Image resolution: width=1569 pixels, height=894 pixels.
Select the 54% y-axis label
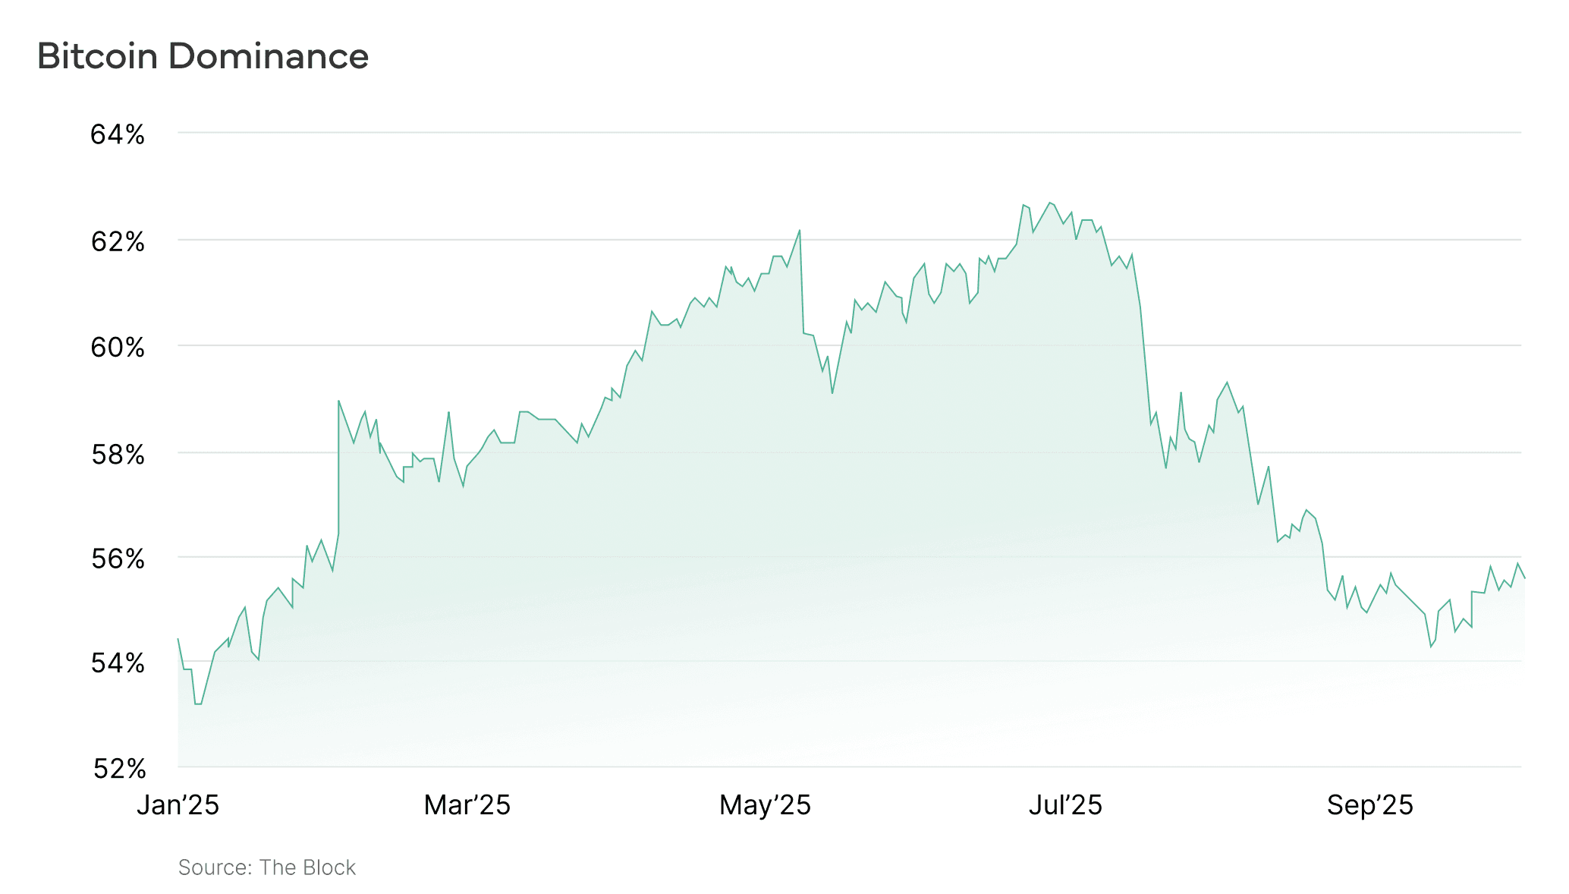[x=118, y=664]
